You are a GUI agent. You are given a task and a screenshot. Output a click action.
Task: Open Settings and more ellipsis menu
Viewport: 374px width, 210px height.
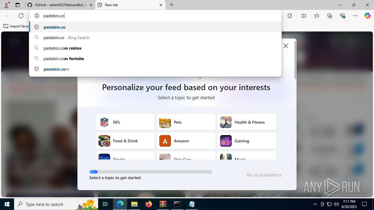click(355, 16)
